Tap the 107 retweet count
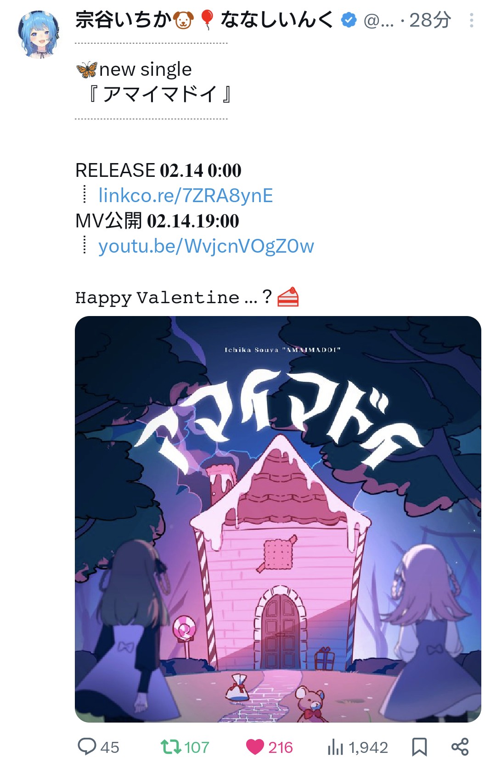 (x=197, y=747)
